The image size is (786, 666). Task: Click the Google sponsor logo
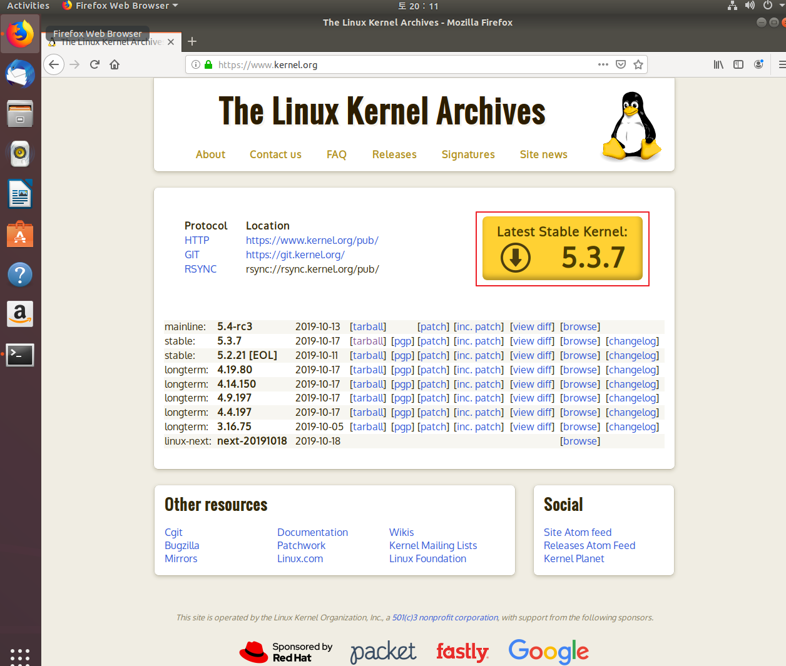[548, 652]
